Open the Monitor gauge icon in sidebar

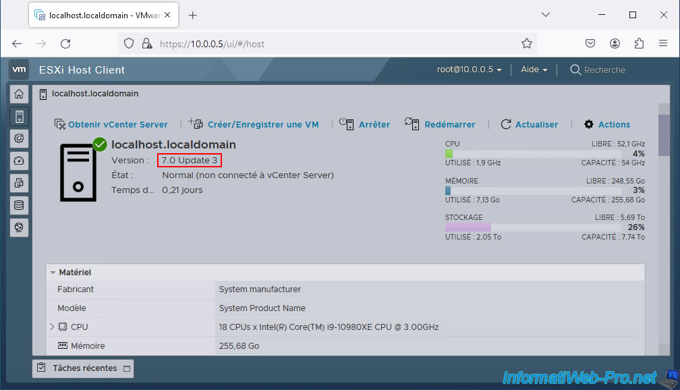(x=19, y=161)
